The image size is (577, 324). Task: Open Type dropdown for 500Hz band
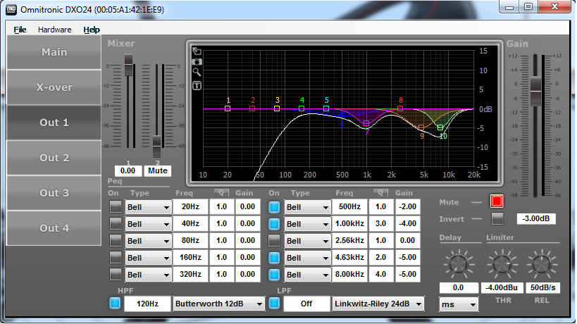point(307,207)
